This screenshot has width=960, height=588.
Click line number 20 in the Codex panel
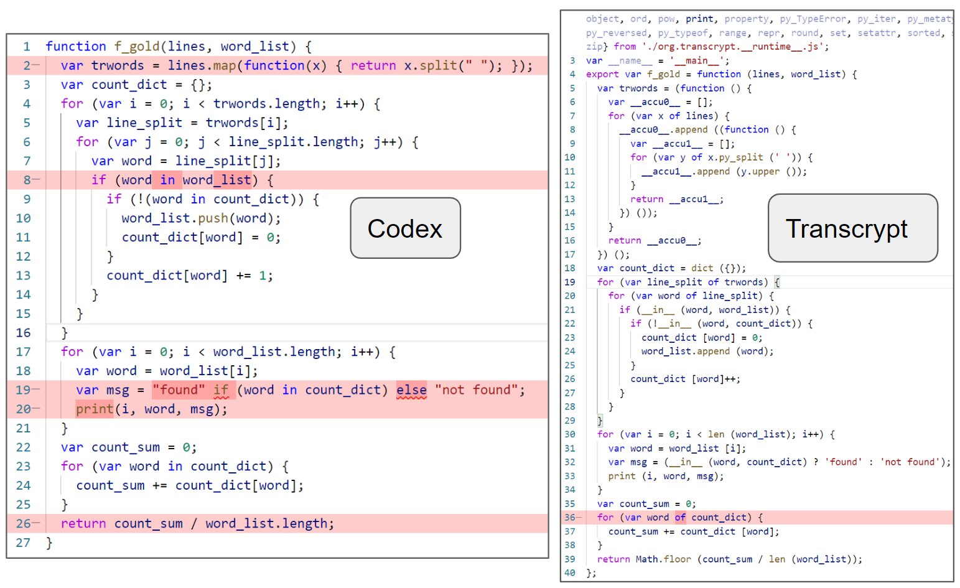(24, 409)
